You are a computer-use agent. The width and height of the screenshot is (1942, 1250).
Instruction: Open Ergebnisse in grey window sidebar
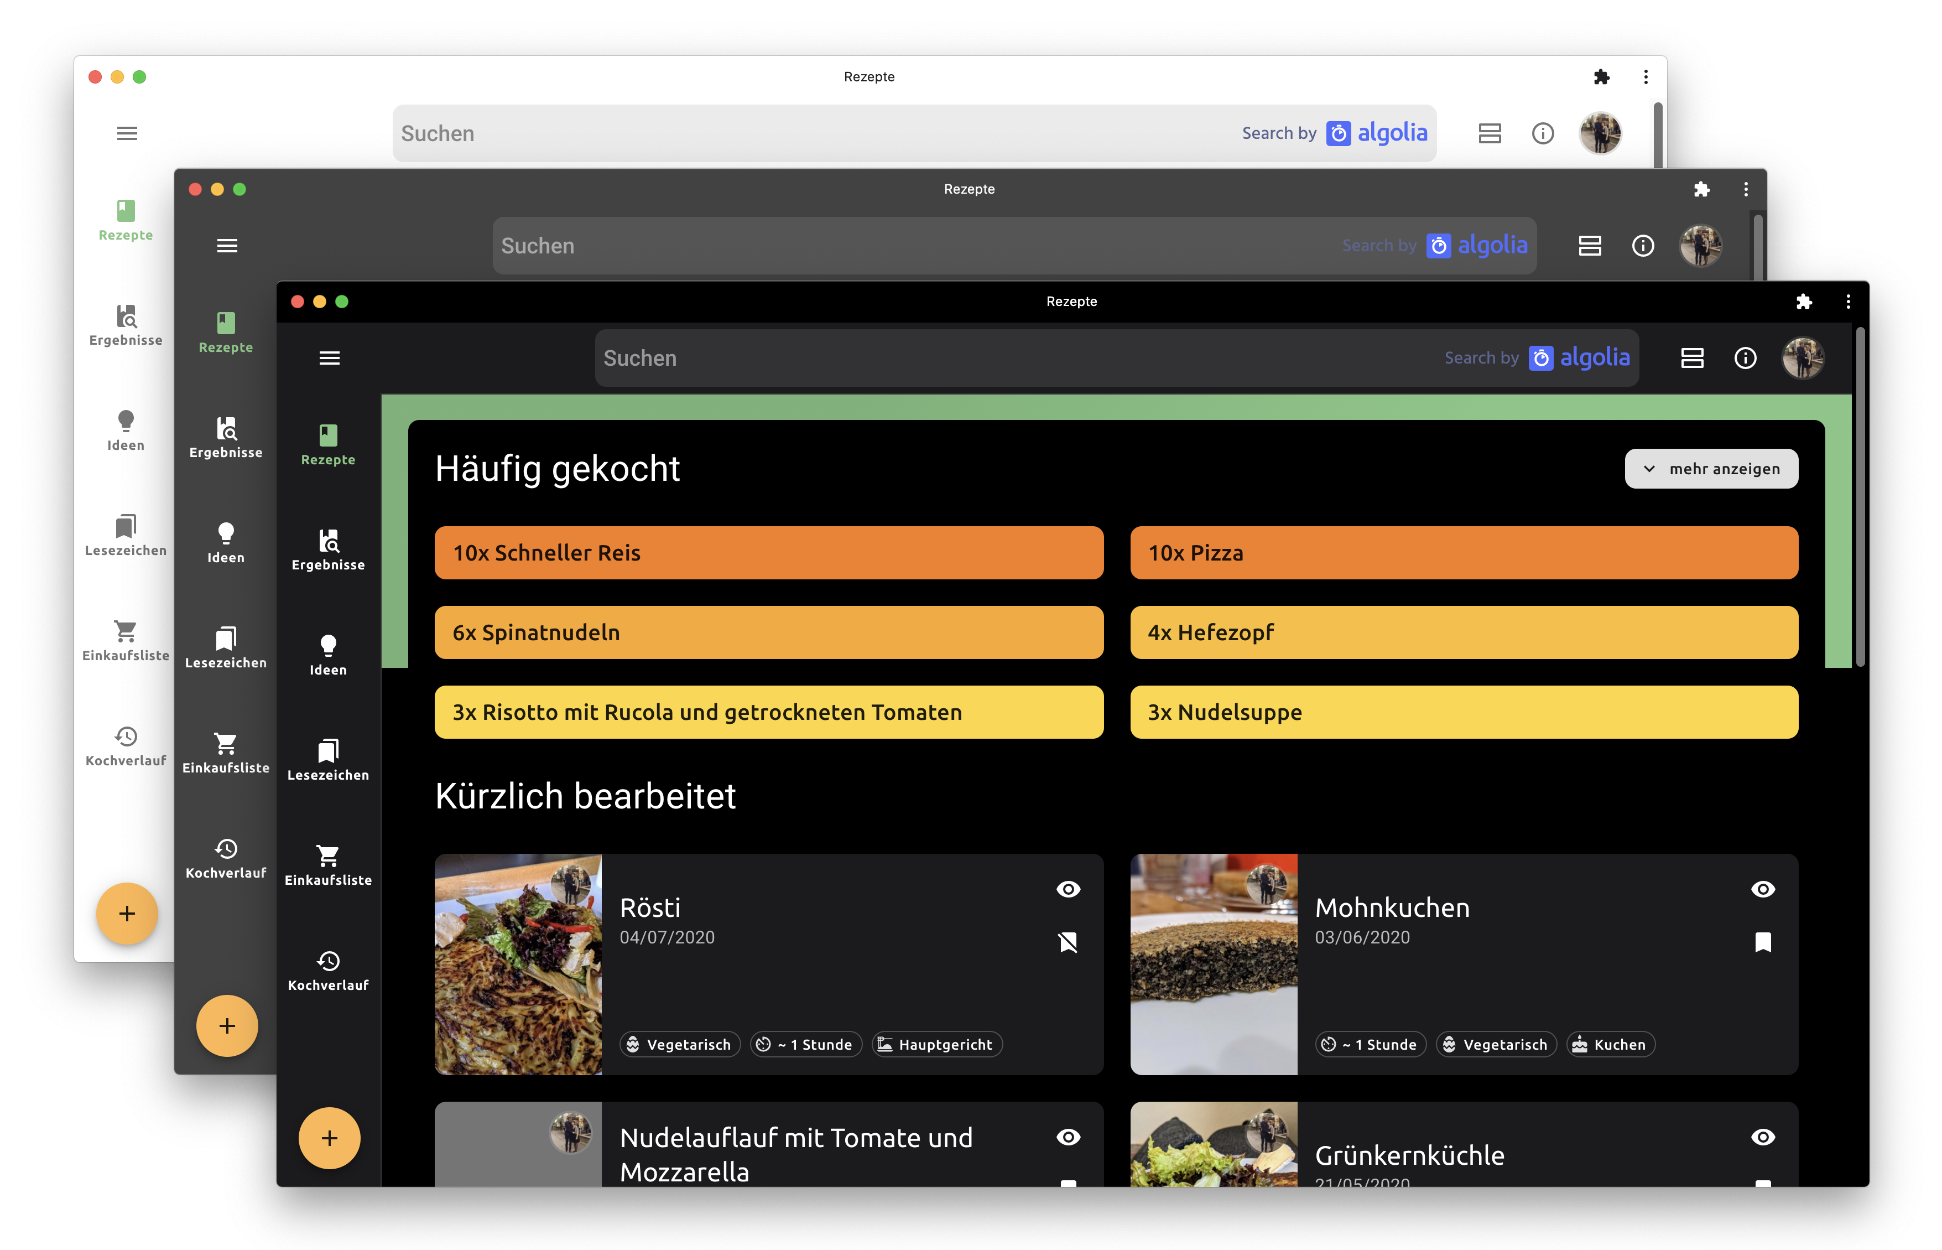(226, 438)
